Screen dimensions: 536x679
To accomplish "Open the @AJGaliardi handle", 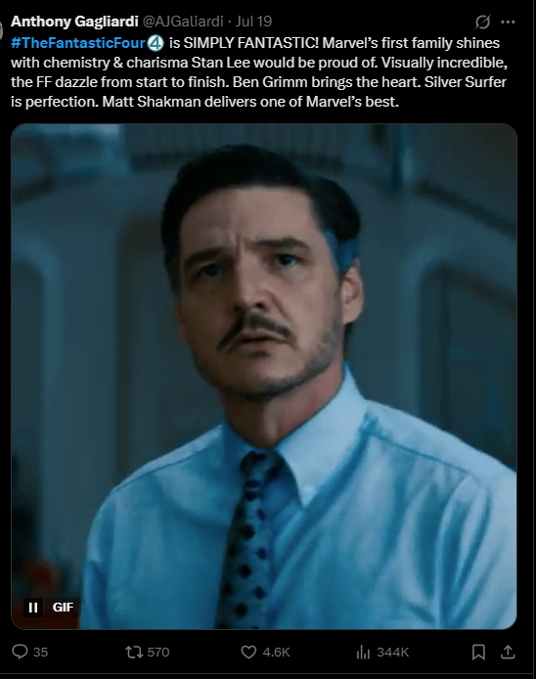I will (183, 22).
